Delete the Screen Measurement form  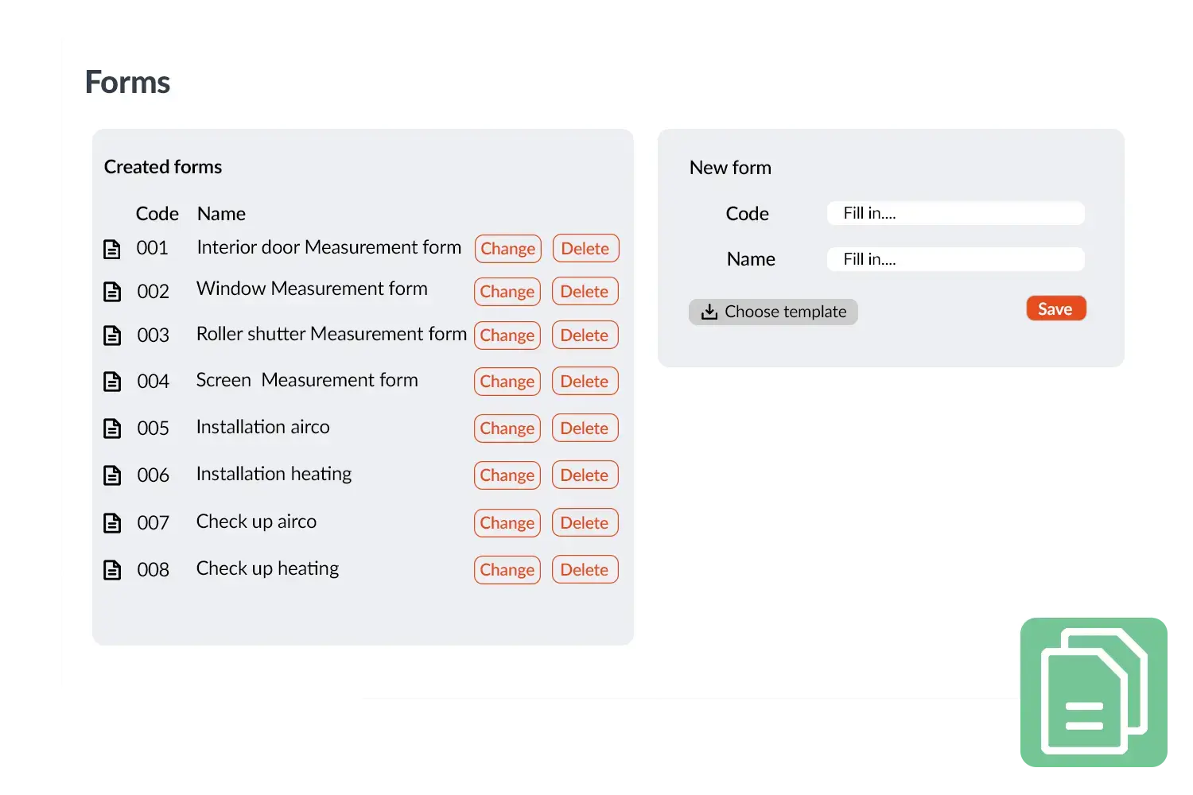click(x=585, y=381)
